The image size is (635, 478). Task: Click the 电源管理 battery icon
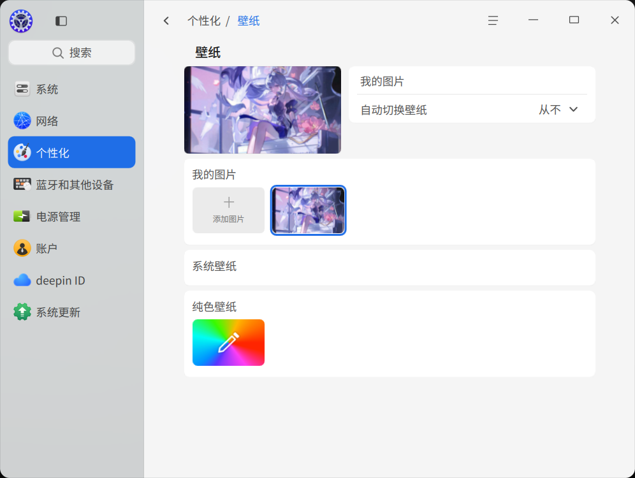22,216
